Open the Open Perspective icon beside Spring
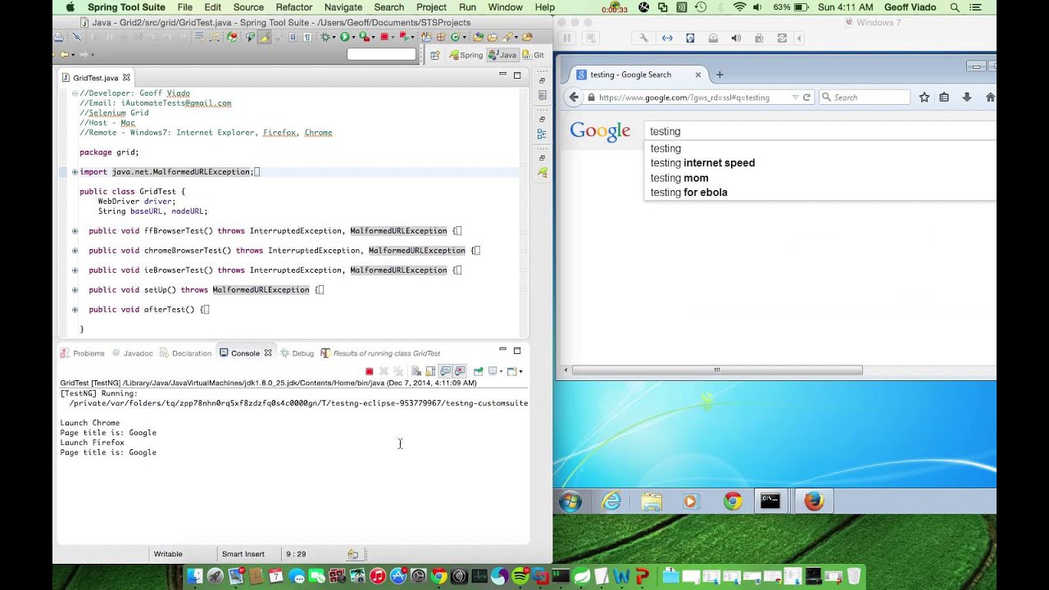This screenshot has height=590, width=1049. [x=434, y=55]
